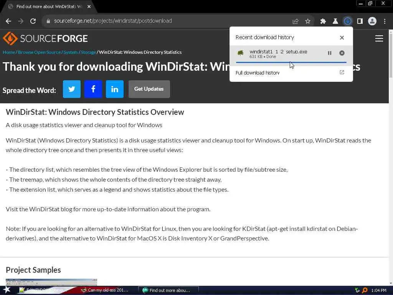Screen dimensions: 393x295
Task: Click the Chrome Labs flask icon
Action: 335,22
